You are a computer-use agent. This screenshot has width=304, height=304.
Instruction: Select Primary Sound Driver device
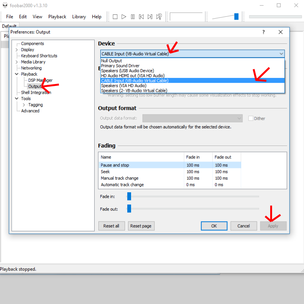click(x=192, y=66)
